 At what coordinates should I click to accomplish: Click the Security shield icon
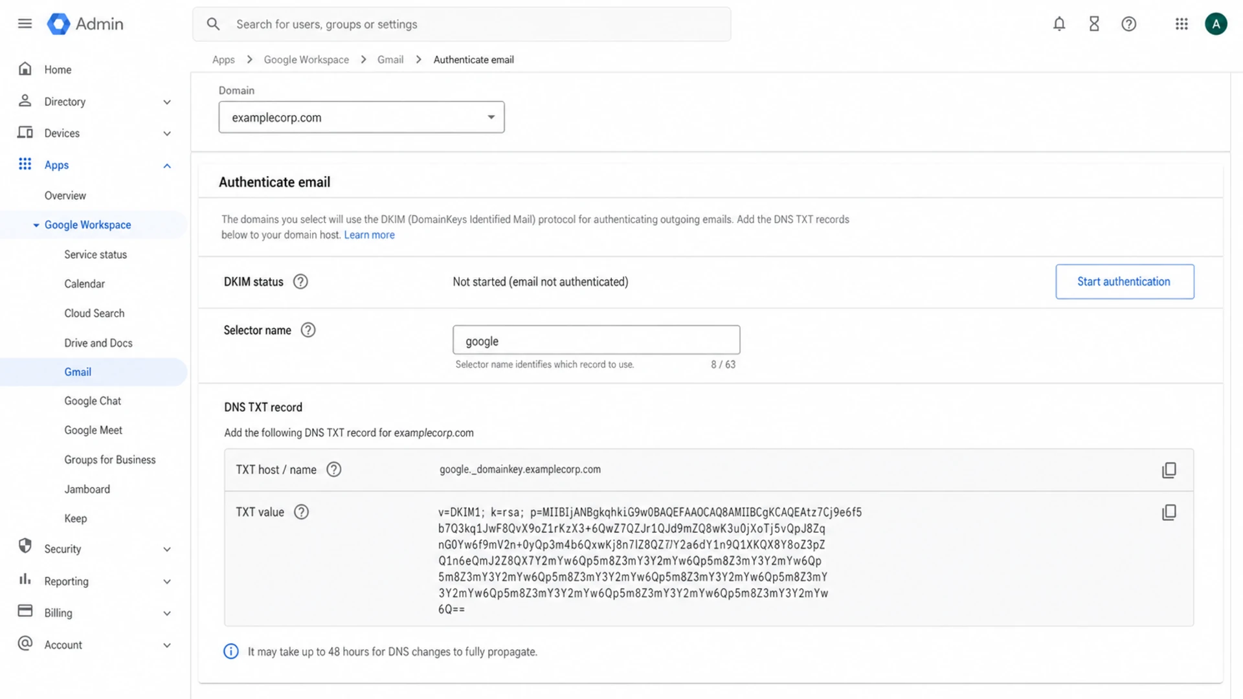pos(25,546)
